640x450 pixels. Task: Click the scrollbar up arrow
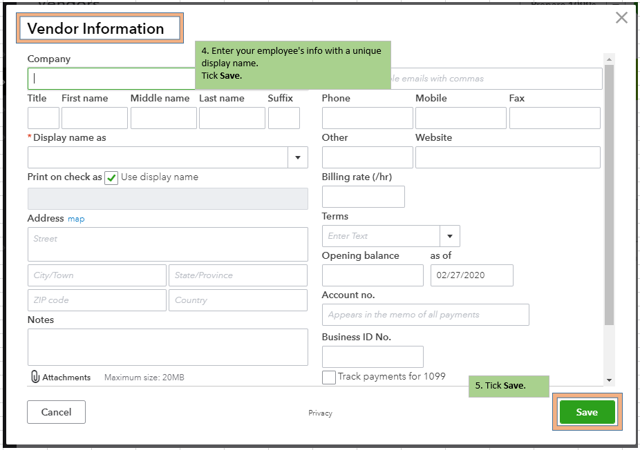point(609,59)
